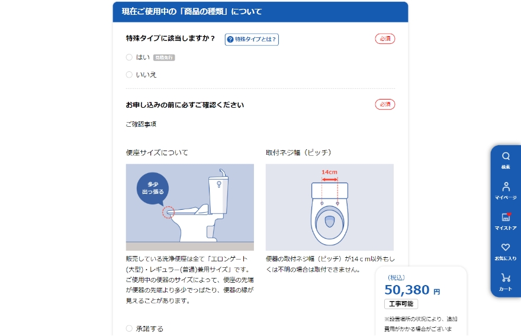Image resolution: width=521 pixels, height=336 pixels.
Task: Click the 必須 badge beside お申し込みの前に
Action: pos(385,104)
